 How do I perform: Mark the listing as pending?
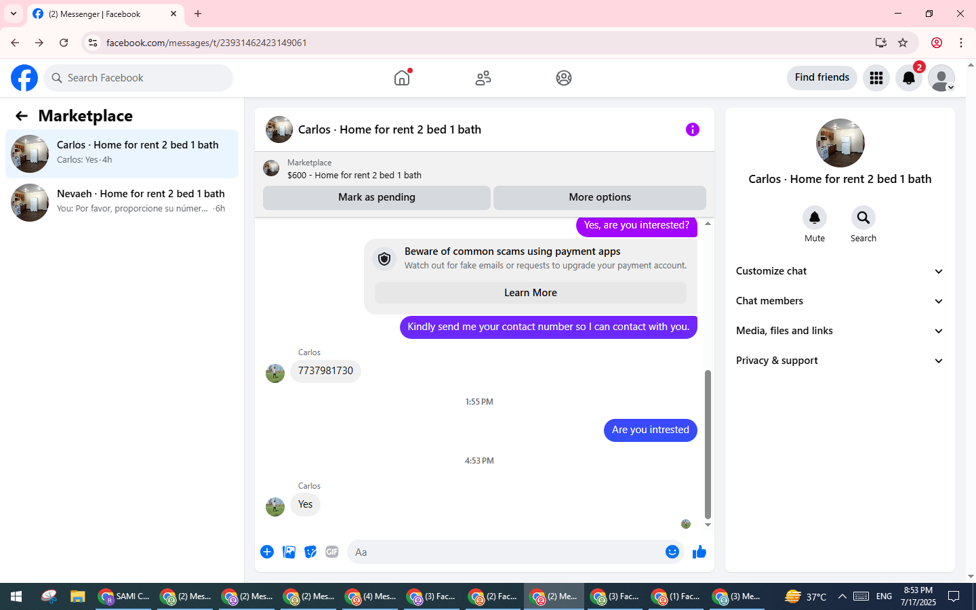click(377, 197)
